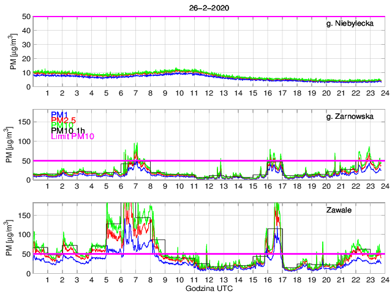Image resolution: width=392 pixels, height=294 pixels.
Task: Click hour 24 tick under the bottom chart
Action: pyautogui.click(x=384, y=279)
